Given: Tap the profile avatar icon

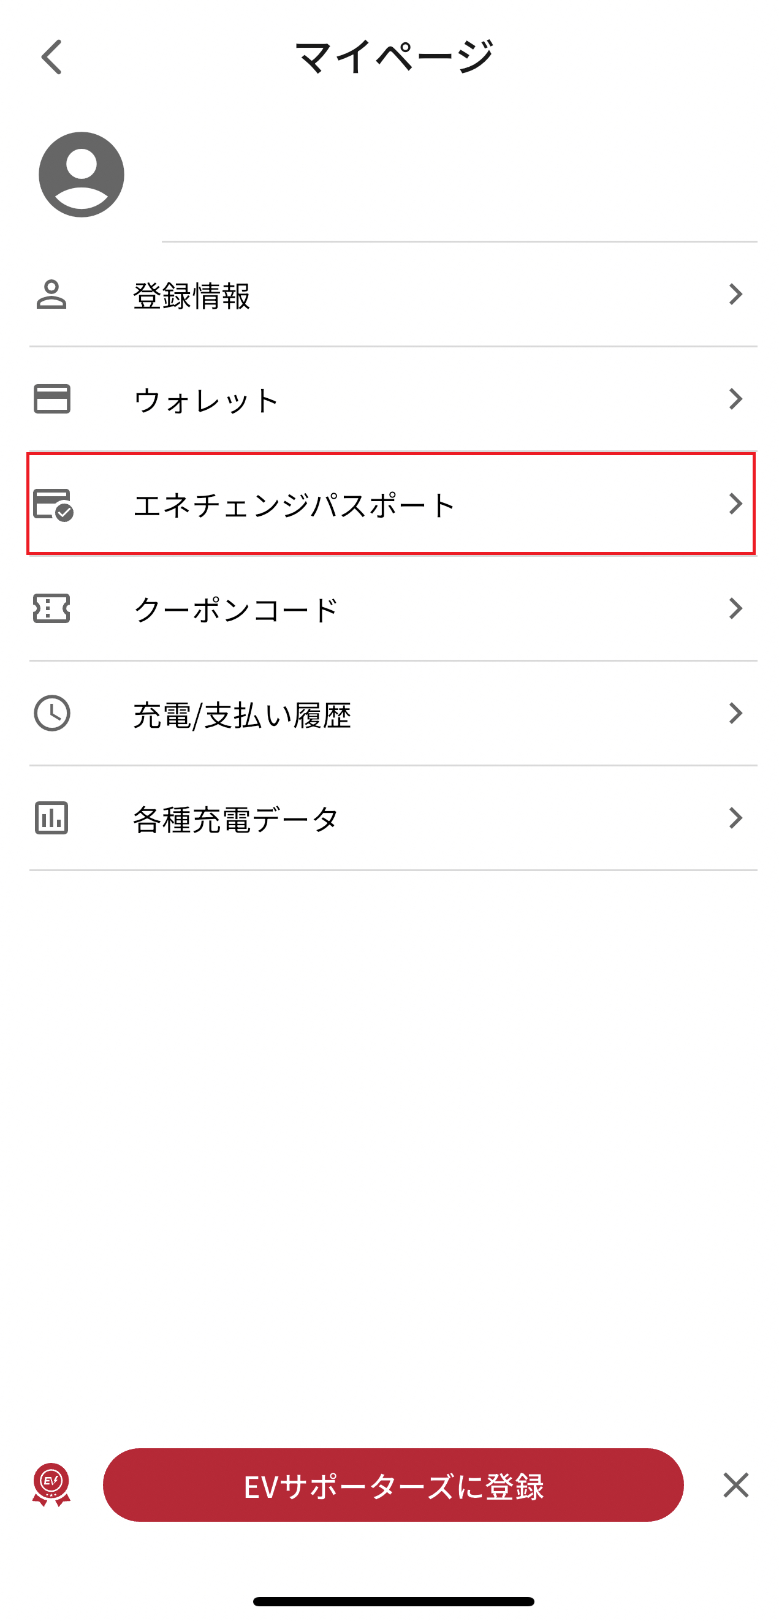Looking at the screenshot, I should point(82,175).
